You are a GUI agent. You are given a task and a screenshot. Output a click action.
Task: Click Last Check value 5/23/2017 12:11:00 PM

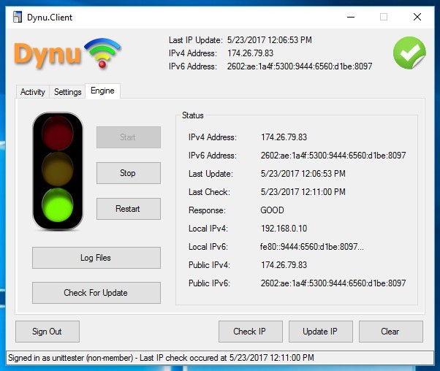(303, 192)
